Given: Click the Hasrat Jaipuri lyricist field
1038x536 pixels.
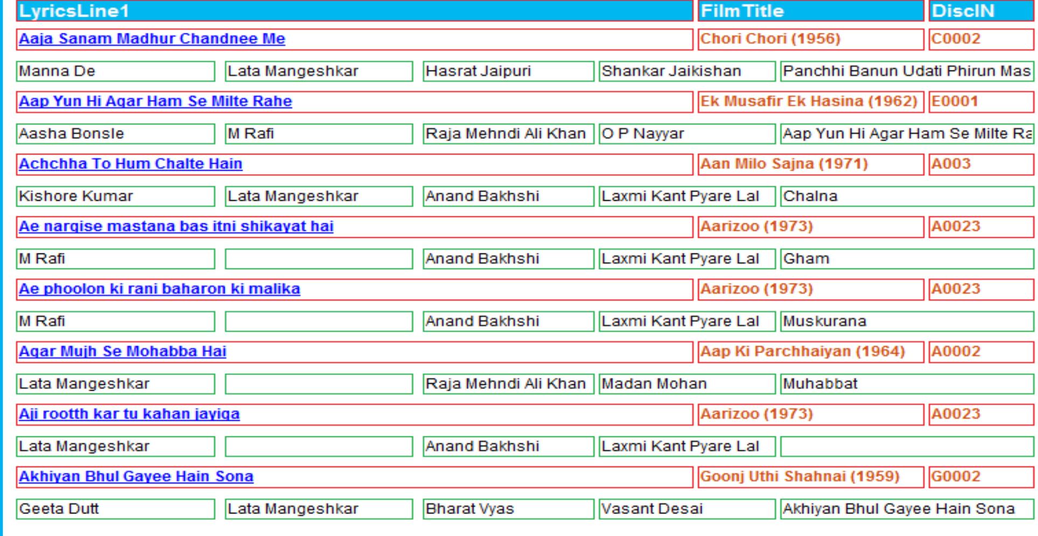Looking at the screenshot, I should (508, 71).
